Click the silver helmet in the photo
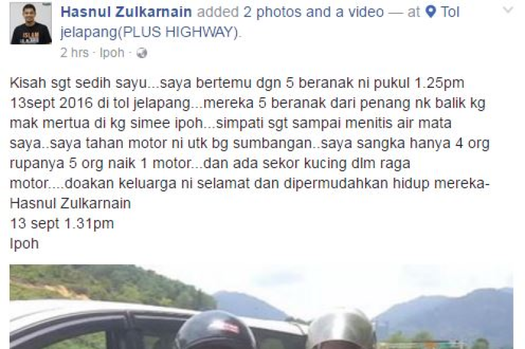The image size is (525, 349). point(340,329)
